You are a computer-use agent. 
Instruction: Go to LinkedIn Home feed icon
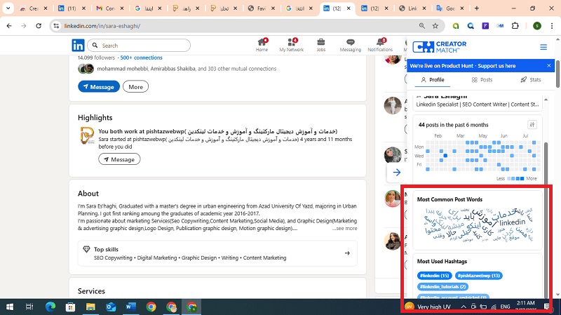tap(262, 45)
